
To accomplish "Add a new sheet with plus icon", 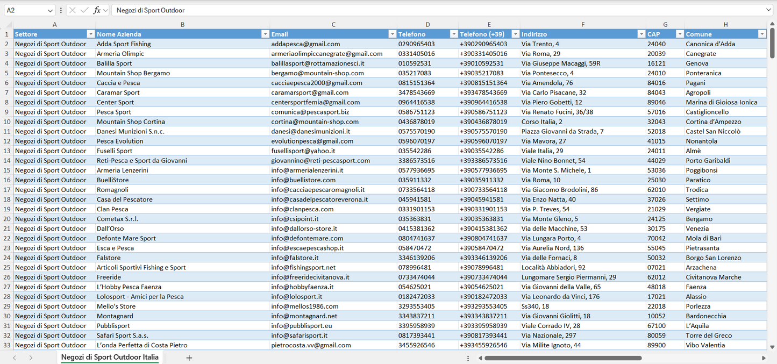I will point(189,358).
